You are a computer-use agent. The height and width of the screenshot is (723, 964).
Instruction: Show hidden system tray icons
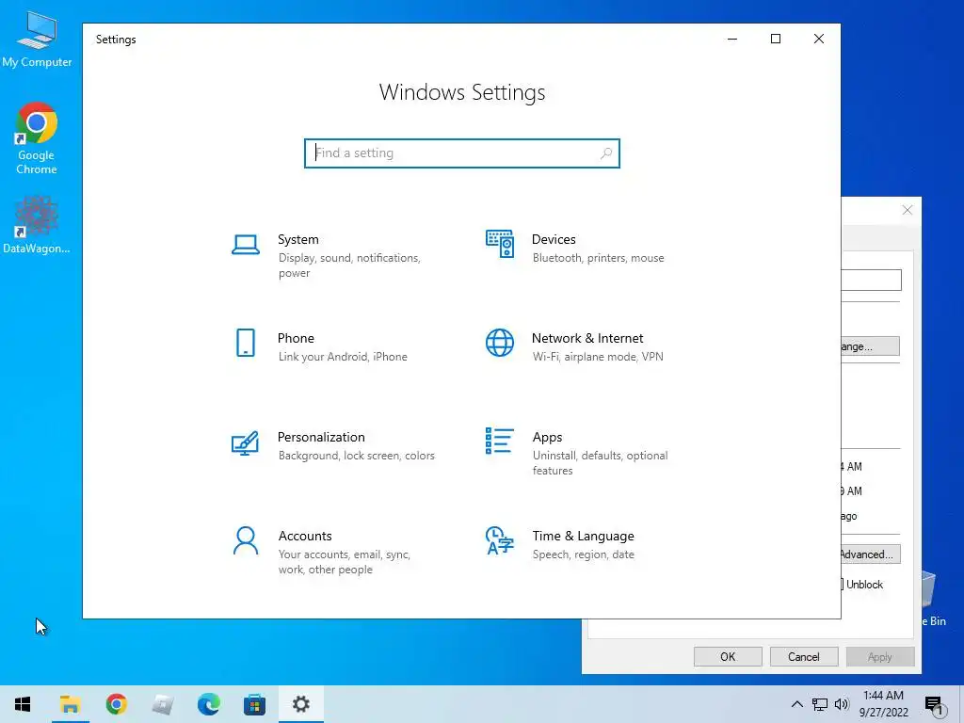pyautogui.click(x=796, y=704)
